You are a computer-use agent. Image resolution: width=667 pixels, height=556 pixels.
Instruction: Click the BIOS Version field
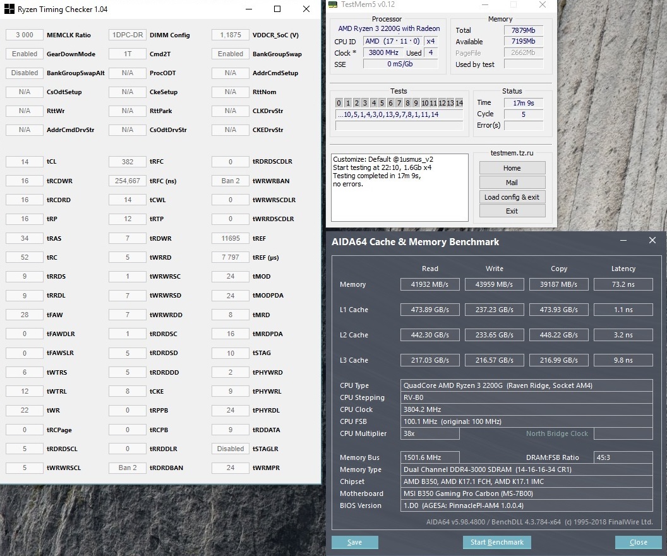527,505
